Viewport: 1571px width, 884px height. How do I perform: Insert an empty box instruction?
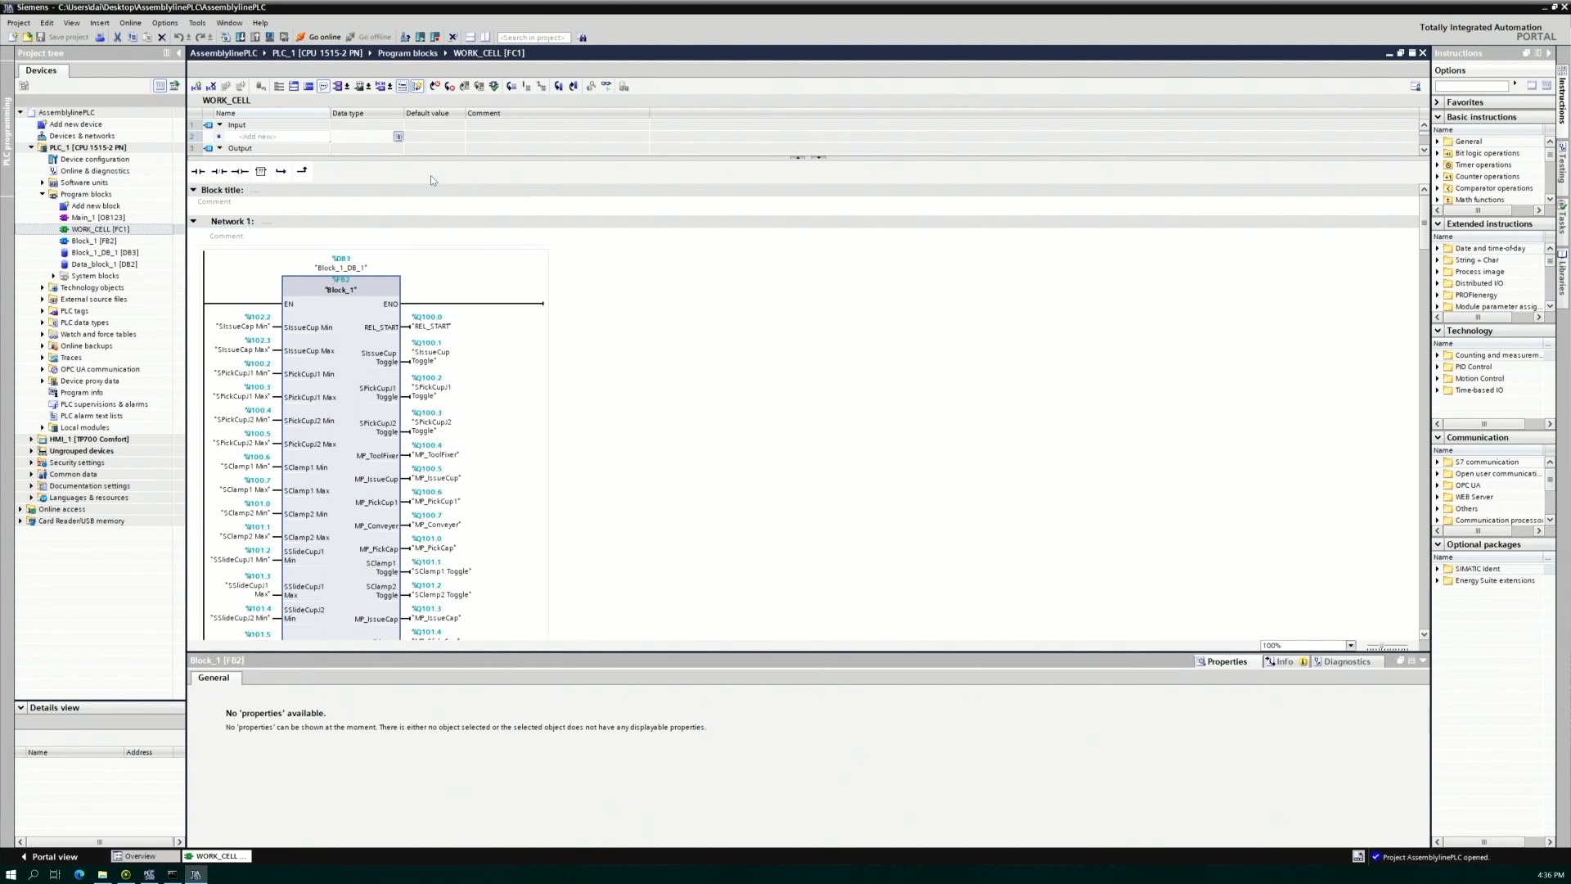[x=261, y=171]
